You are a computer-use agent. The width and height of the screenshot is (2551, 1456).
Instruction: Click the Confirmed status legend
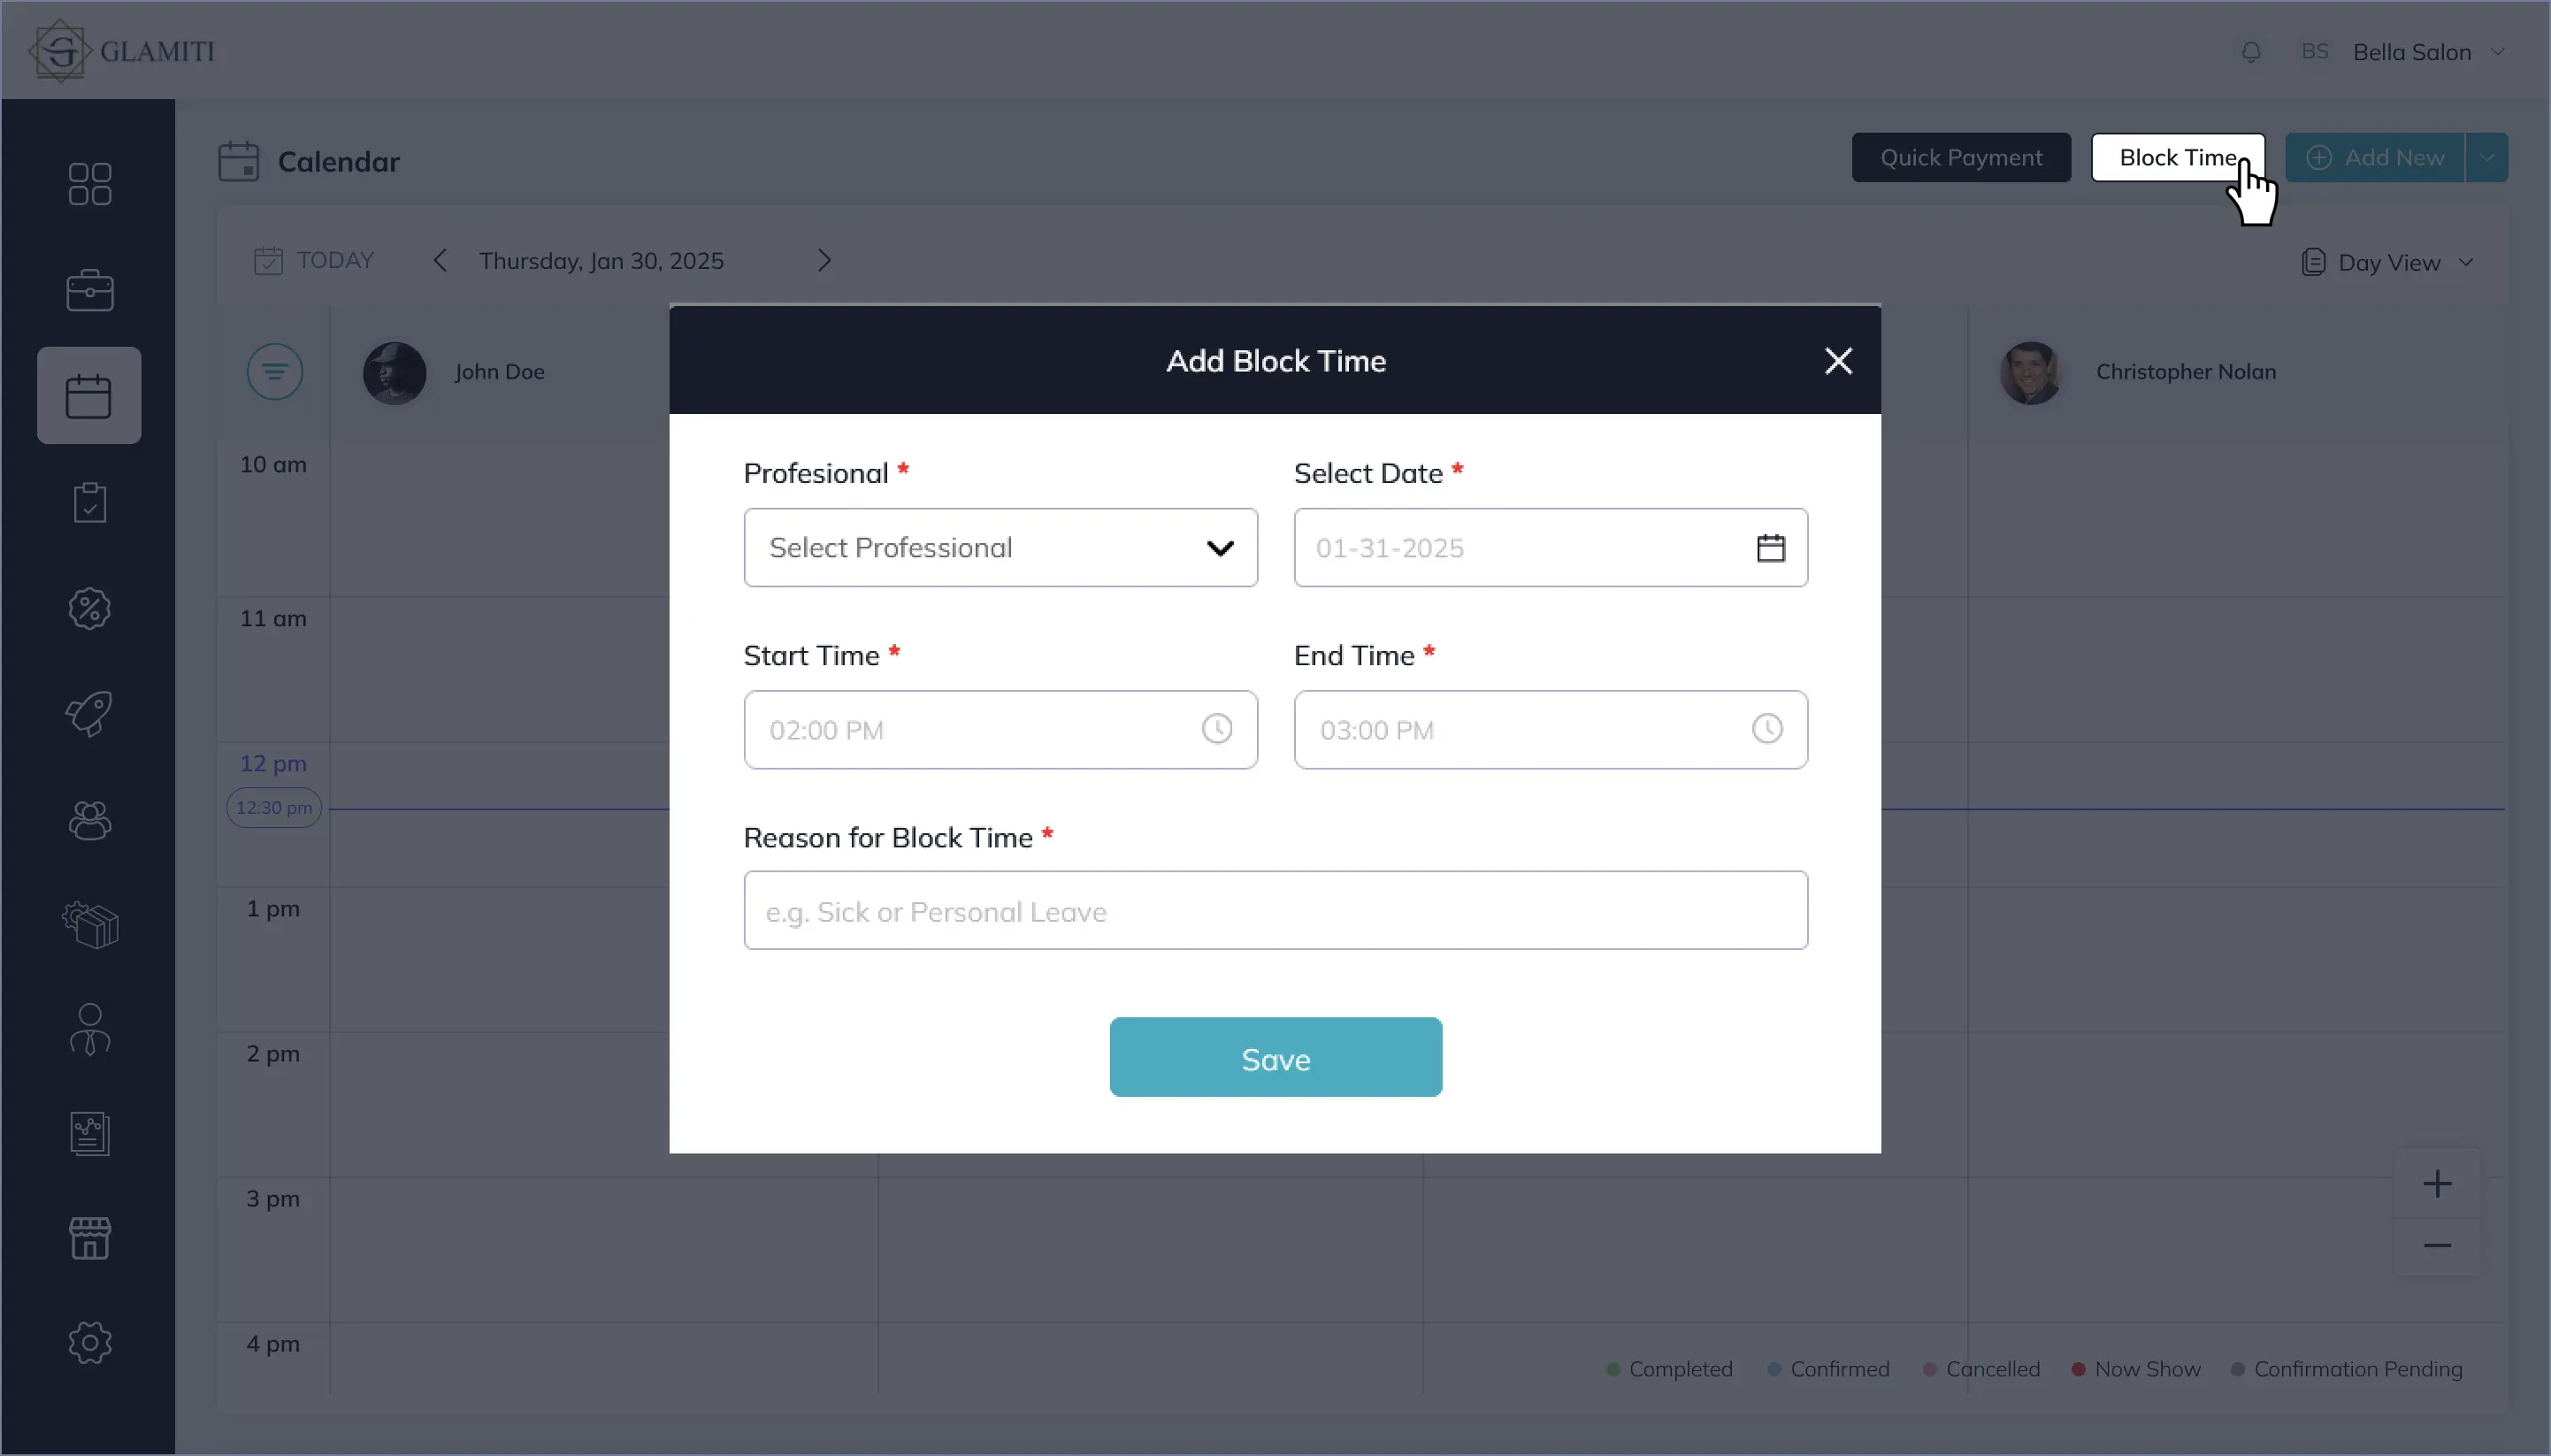click(1828, 1369)
